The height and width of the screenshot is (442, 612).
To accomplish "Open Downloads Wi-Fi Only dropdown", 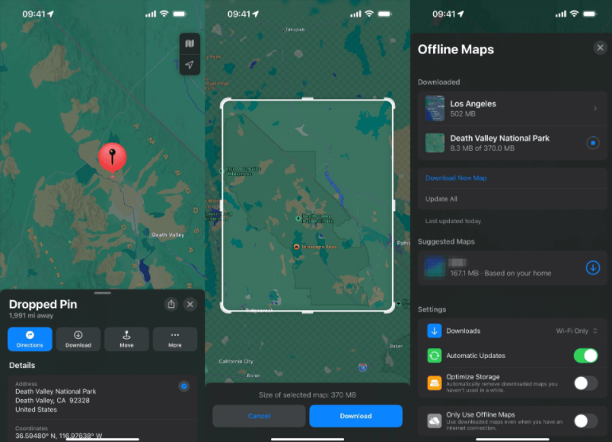I will coord(576,331).
